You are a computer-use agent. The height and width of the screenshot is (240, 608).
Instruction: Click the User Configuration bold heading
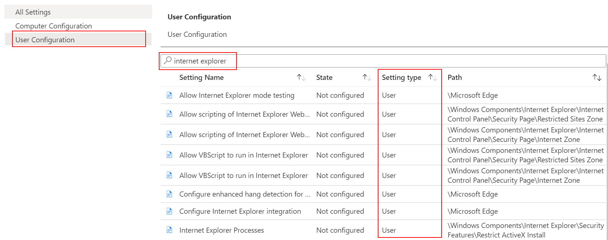(x=199, y=17)
